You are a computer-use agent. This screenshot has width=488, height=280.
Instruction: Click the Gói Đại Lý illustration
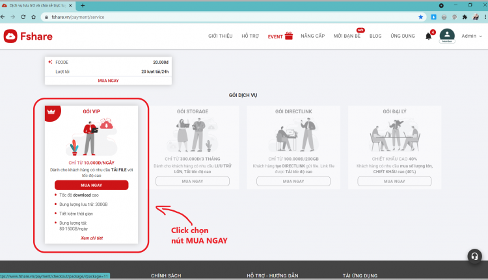394,135
